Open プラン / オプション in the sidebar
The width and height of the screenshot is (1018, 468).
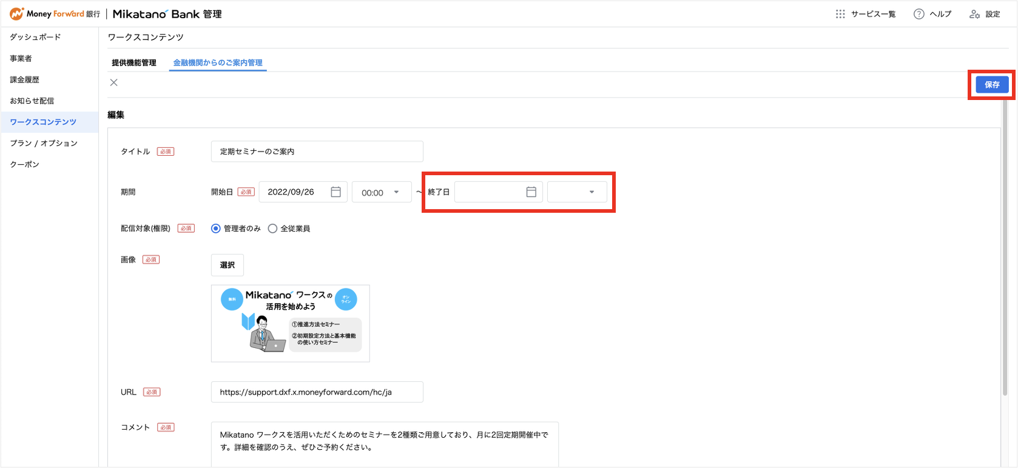[x=44, y=143]
